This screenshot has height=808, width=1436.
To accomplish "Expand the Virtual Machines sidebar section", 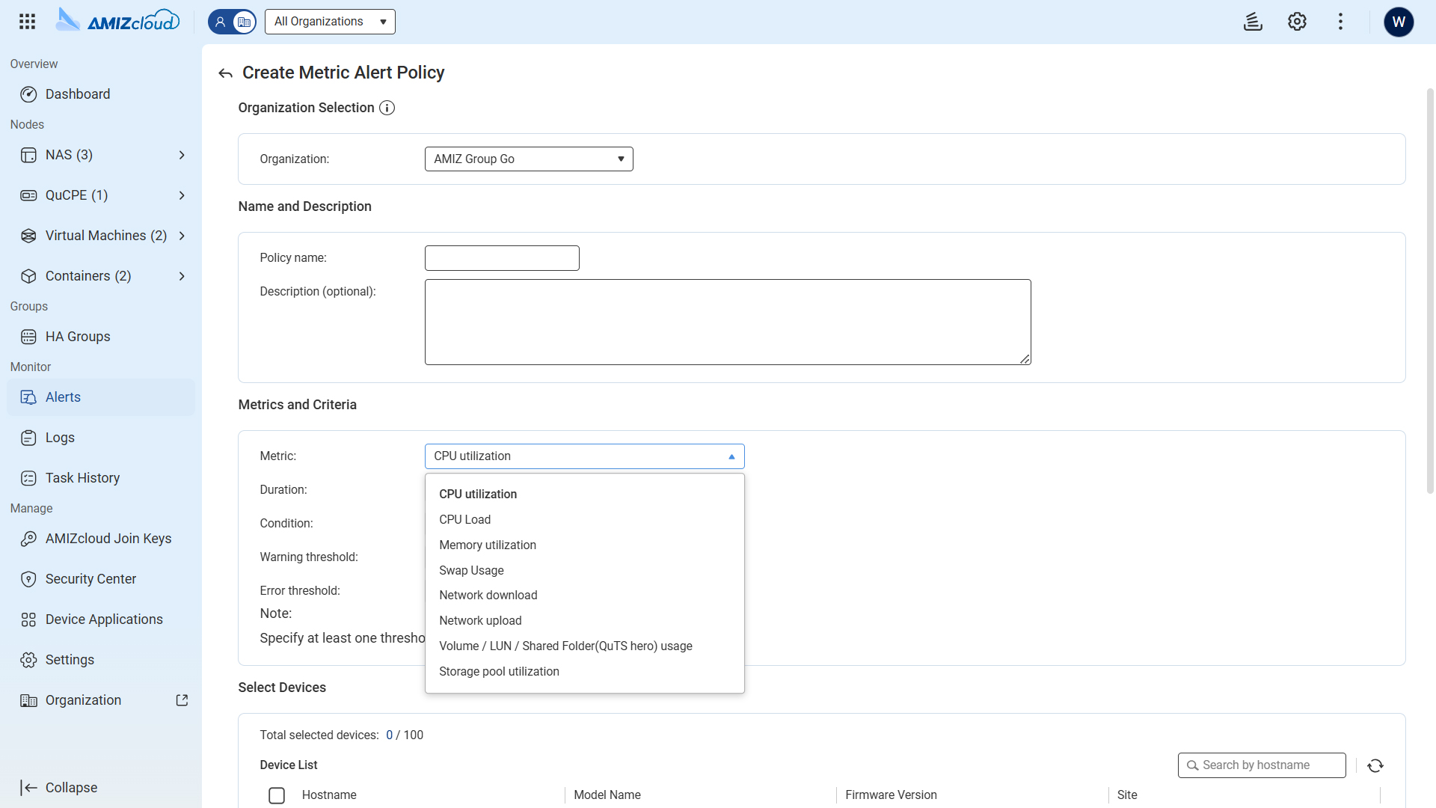I will tap(182, 236).
